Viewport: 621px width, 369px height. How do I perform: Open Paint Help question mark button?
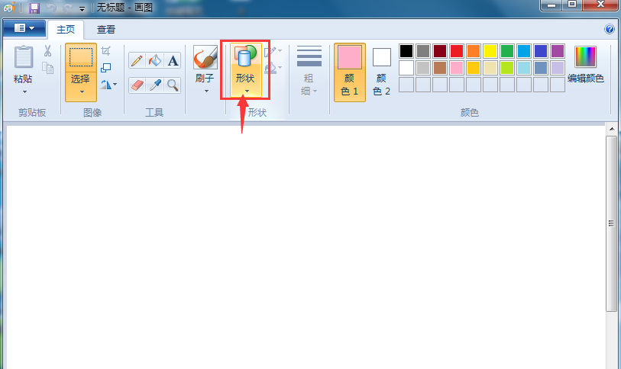tap(609, 29)
